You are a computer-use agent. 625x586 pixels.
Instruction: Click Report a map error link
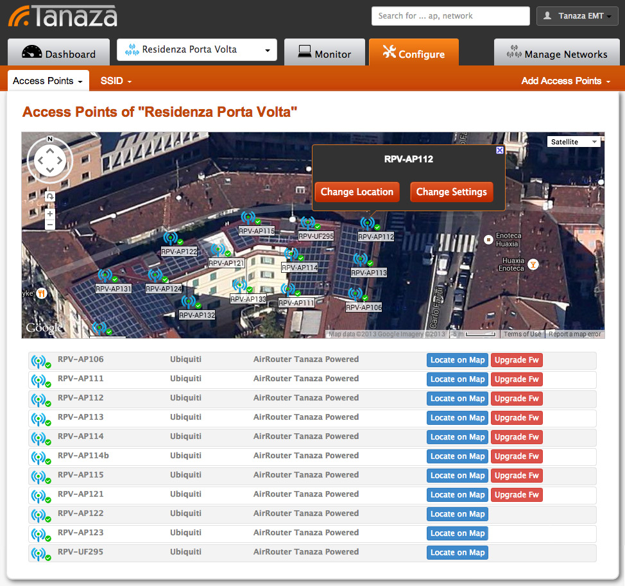(x=575, y=334)
